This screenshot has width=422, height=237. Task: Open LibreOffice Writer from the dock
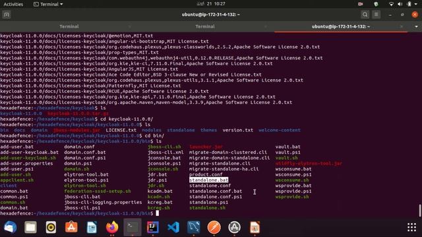coord(92,227)
